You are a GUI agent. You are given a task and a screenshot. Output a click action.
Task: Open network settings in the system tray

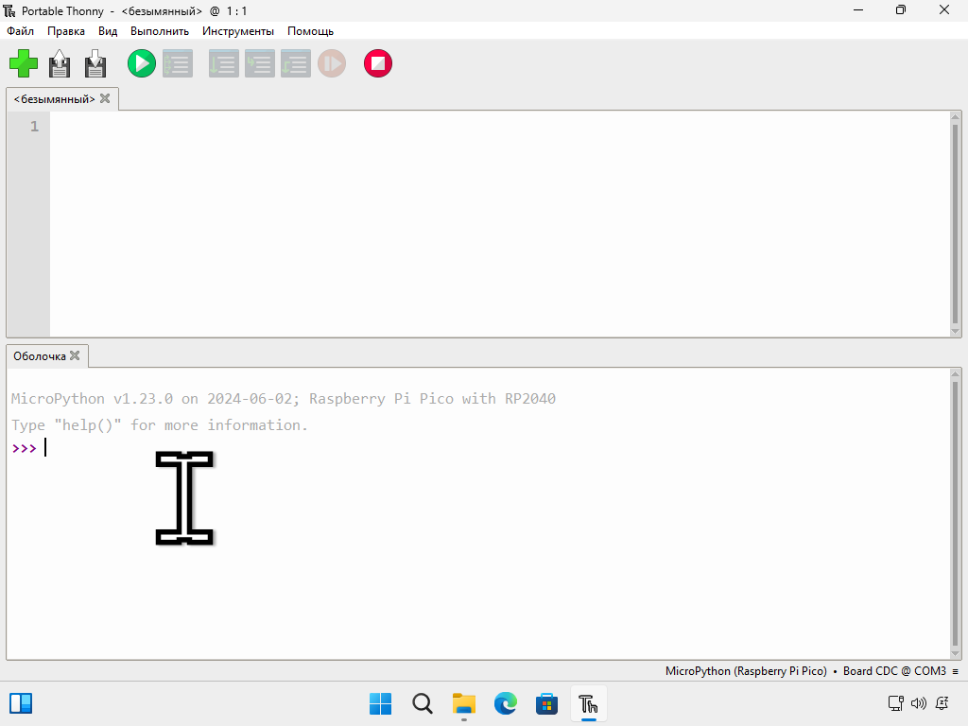coord(896,703)
